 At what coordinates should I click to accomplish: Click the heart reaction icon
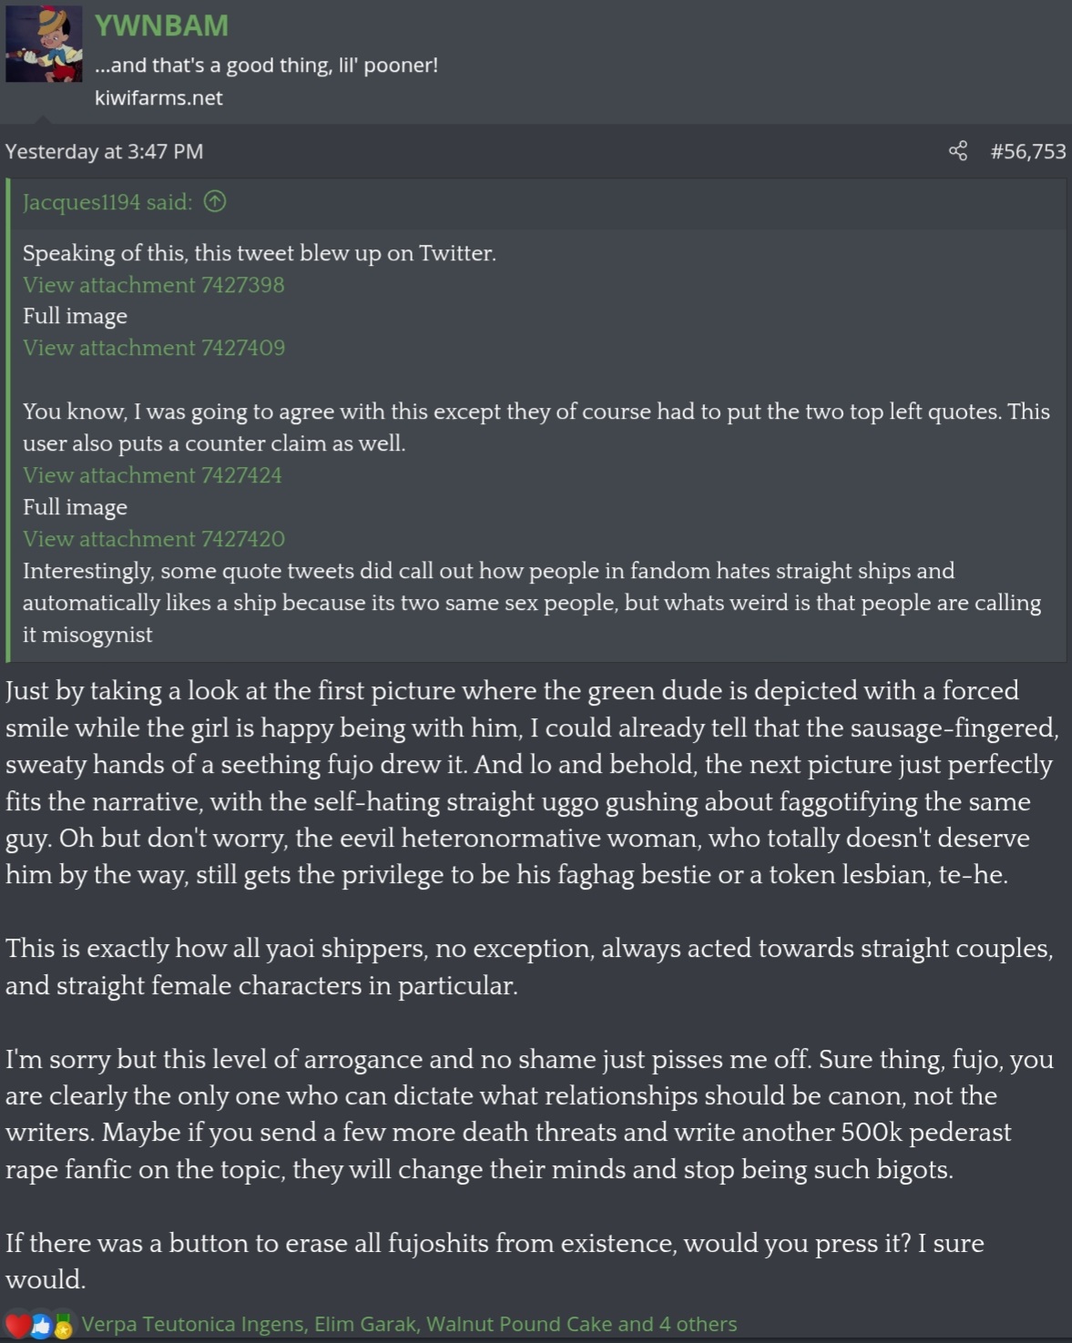click(17, 1326)
